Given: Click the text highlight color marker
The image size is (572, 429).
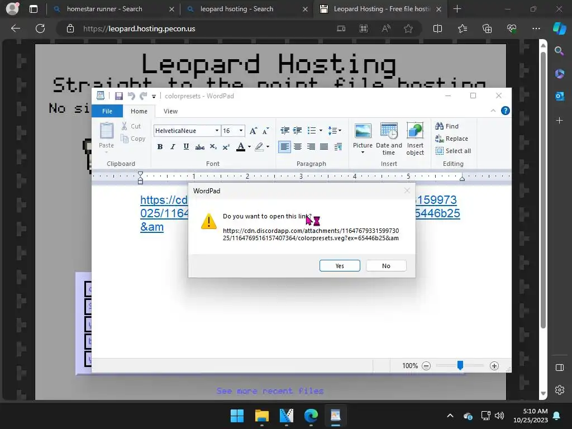Looking at the screenshot, I should (x=259, y=147).
